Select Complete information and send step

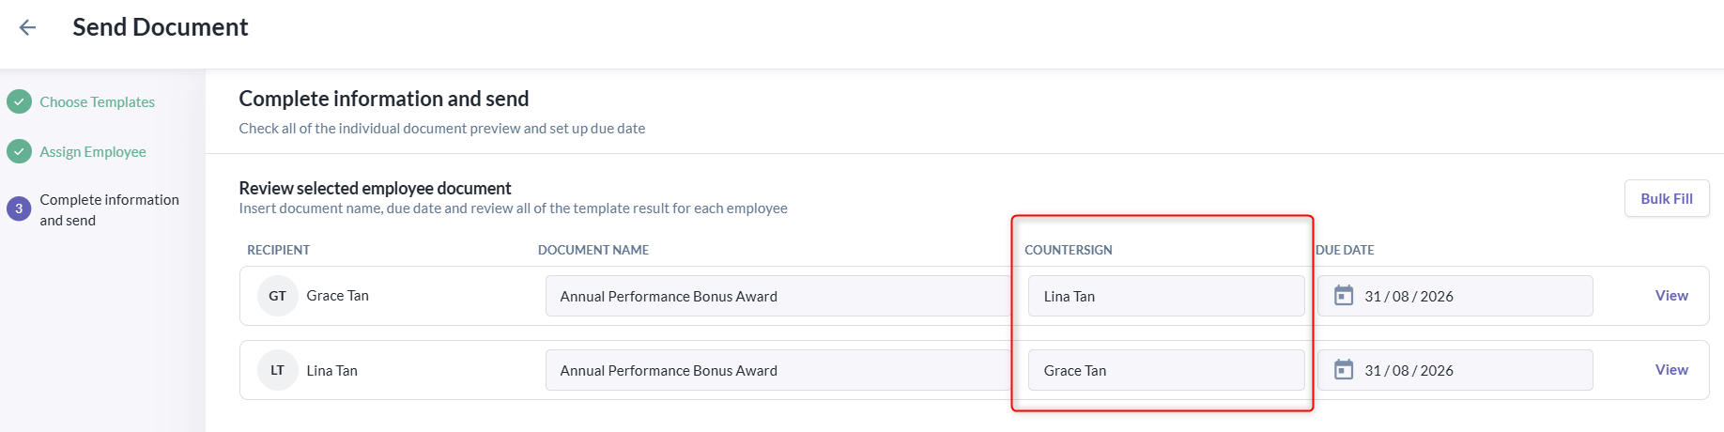point(109,209)
